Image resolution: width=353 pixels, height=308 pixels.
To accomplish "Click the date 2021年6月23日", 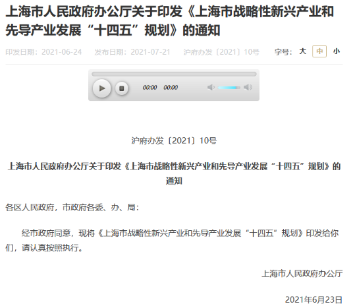I will 313,300.
